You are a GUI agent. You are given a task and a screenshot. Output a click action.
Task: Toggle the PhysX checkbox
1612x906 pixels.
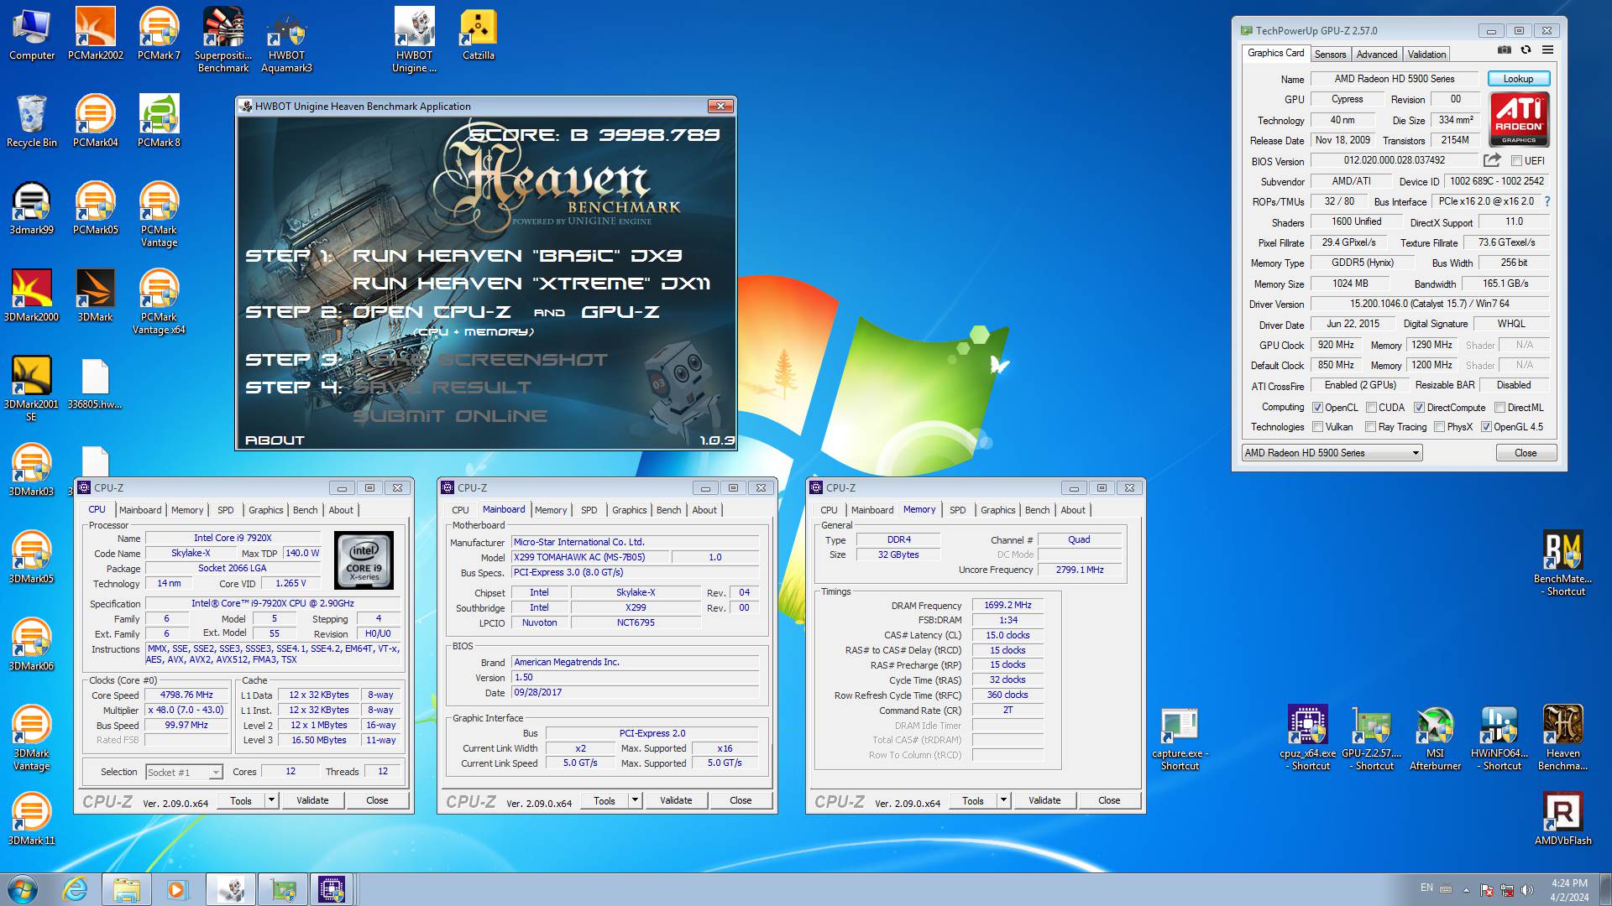tap(1440, 427)
